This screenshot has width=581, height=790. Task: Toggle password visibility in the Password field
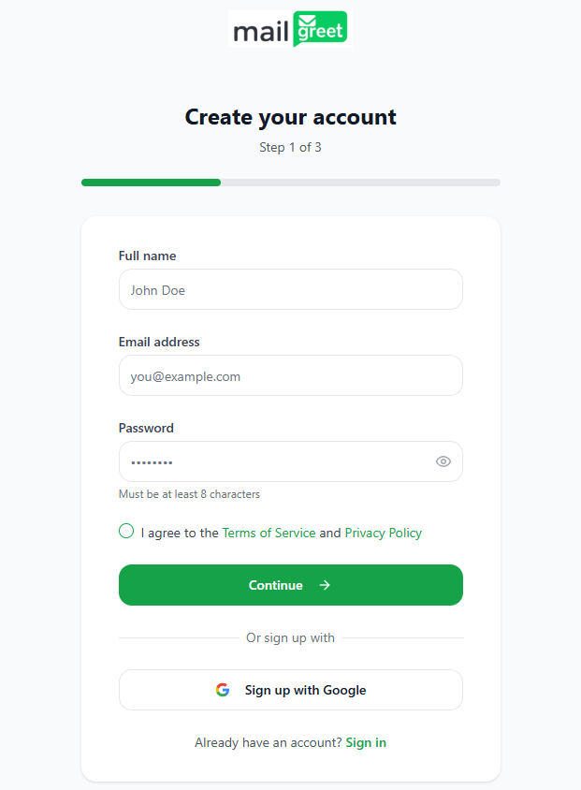tap(443, 461)
